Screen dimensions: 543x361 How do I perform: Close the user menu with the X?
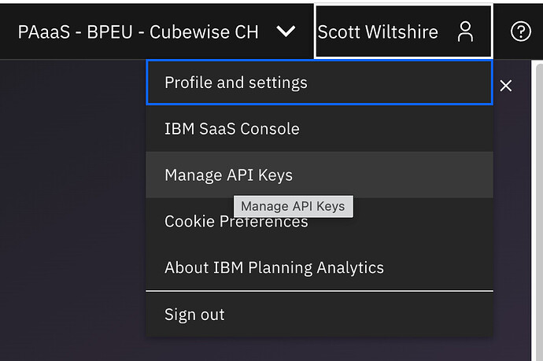click(x=506, y=86)
